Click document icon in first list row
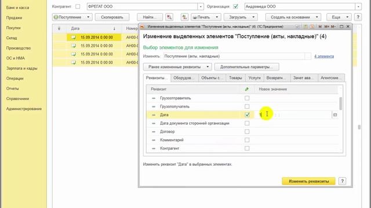The height and width of the screenshot is (208, 371). [74, 37]
